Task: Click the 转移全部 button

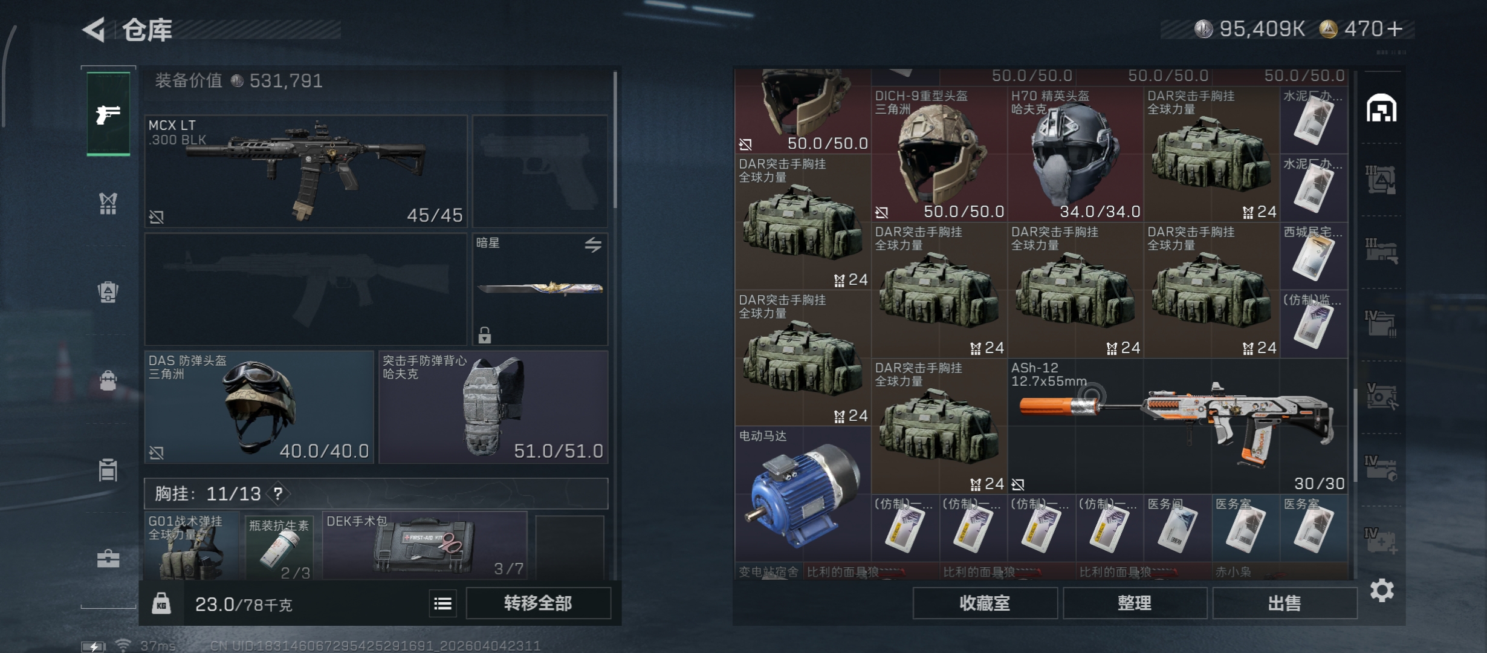Action: coord(538,603)
